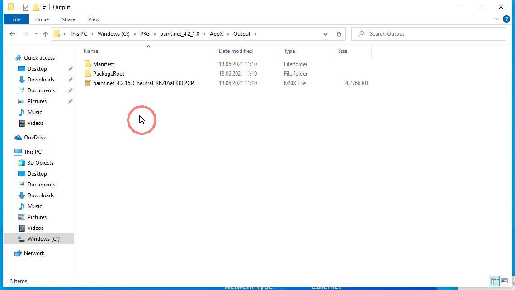Viewport: 515px width, 290px height.
Task: Click the Back navigation arrow
Action: coord(12,34)
